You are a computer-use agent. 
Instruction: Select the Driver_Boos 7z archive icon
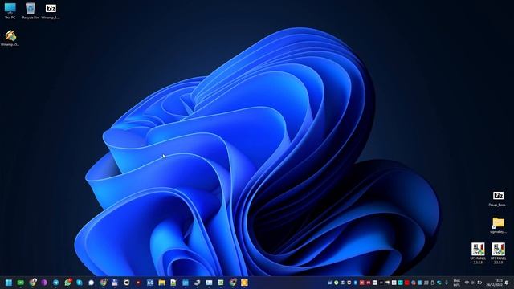pyautogui.click(x=498, y=198)
